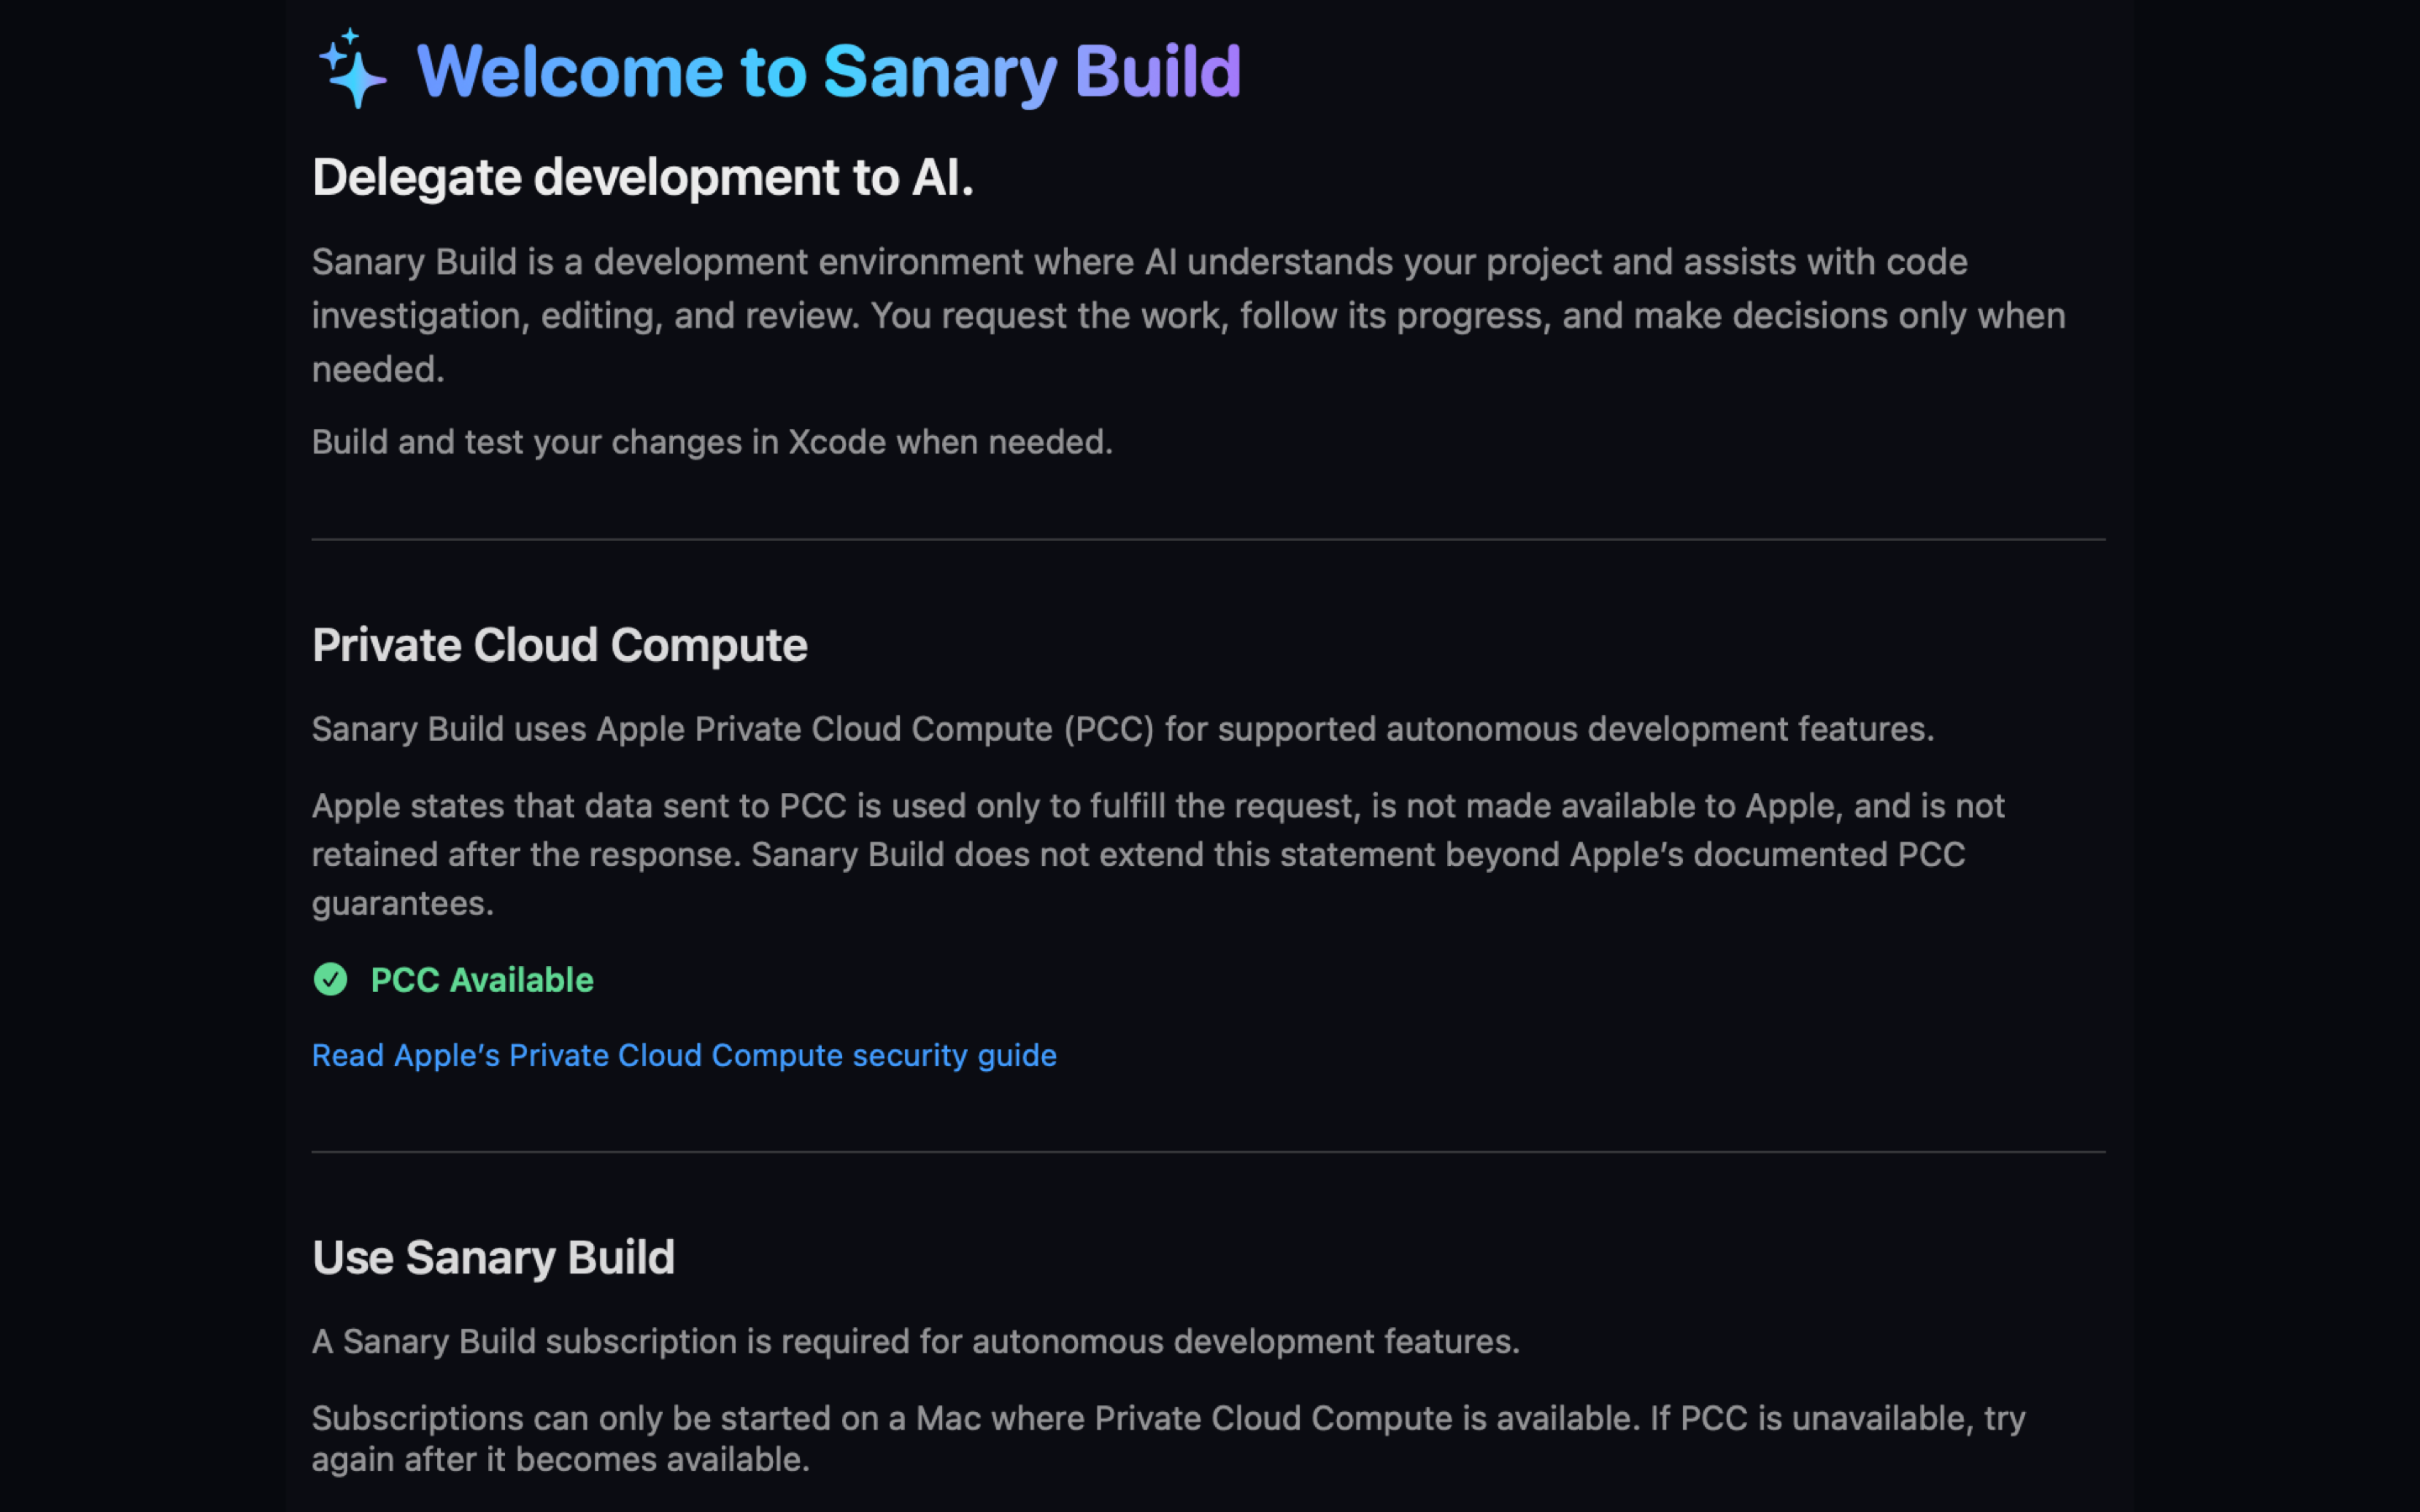
Task: Click the paragraph starting Apple states that data
Action: tap(1158, 854)
